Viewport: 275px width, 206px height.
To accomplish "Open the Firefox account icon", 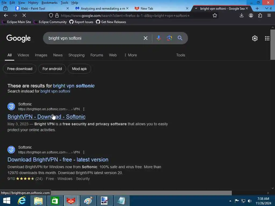I will coord(251,15).
